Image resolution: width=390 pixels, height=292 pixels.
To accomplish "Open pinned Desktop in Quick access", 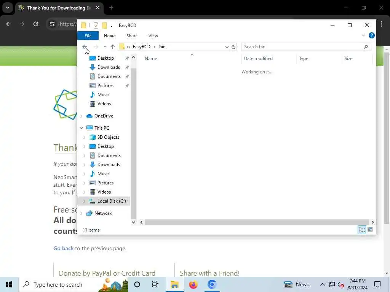I will coord(105,58).
